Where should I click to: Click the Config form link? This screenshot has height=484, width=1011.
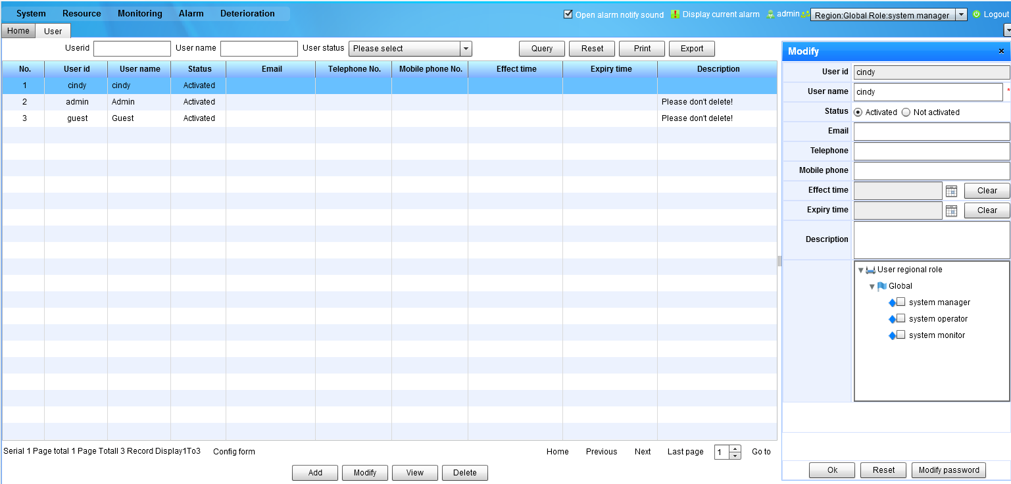(234, 452)
